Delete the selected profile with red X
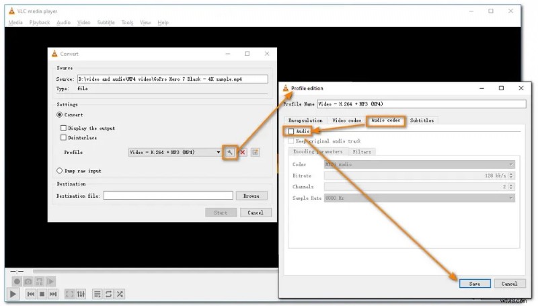538x306 pixels. [x=243, y=152]
